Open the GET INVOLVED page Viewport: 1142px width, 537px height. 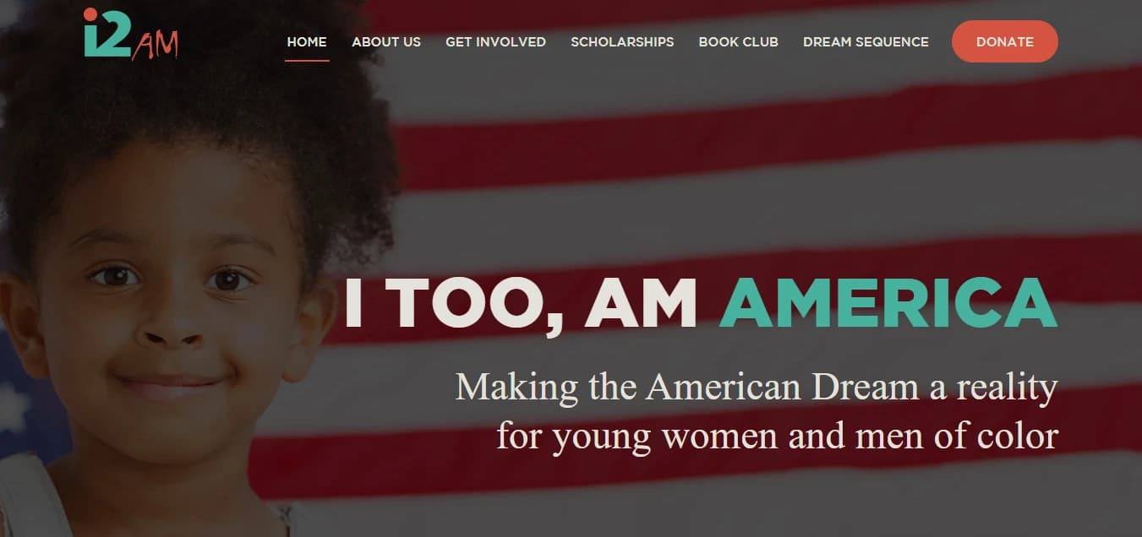[x=495, y=41]
